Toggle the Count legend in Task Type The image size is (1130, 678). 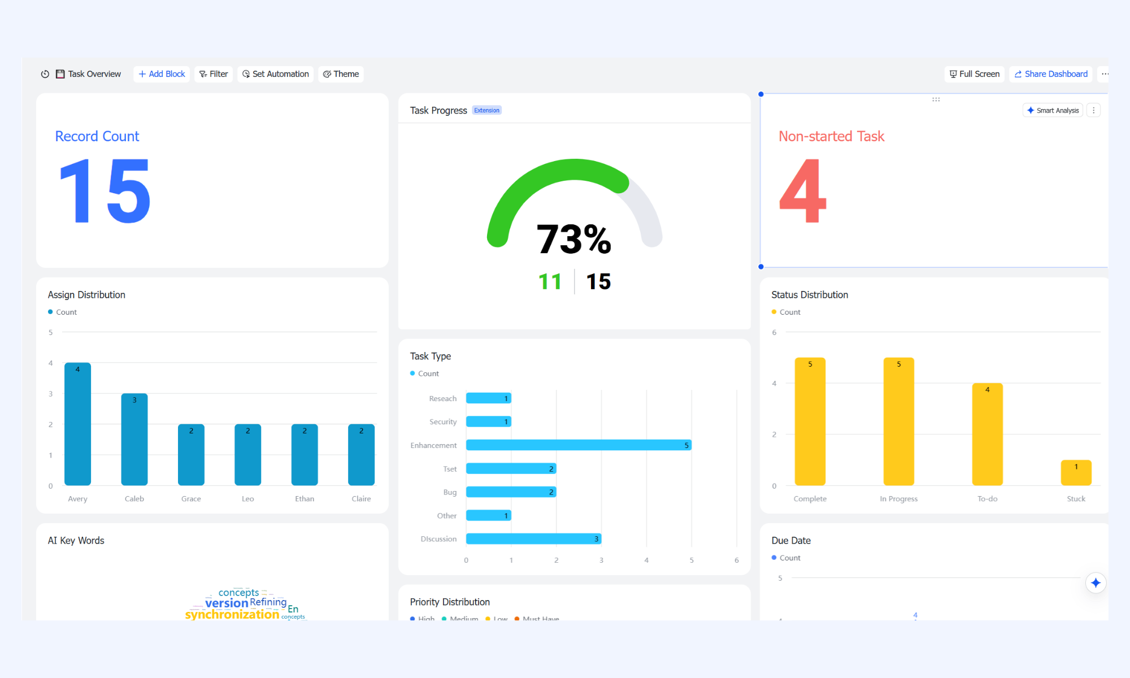(424, 373)
